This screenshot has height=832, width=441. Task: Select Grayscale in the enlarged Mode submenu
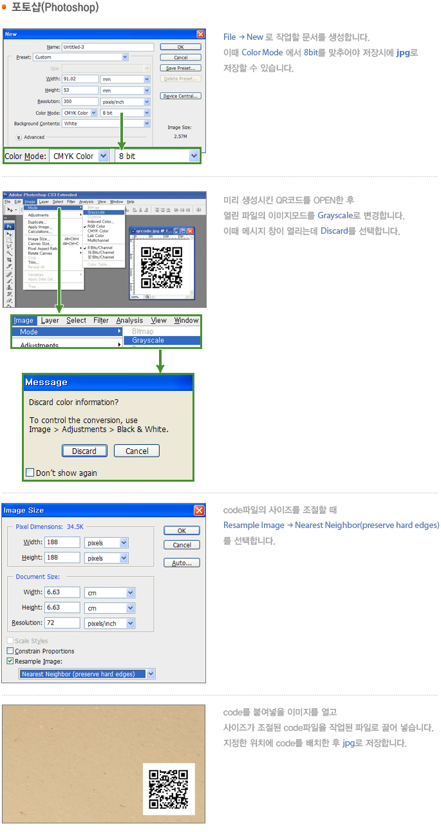point(161,340)
